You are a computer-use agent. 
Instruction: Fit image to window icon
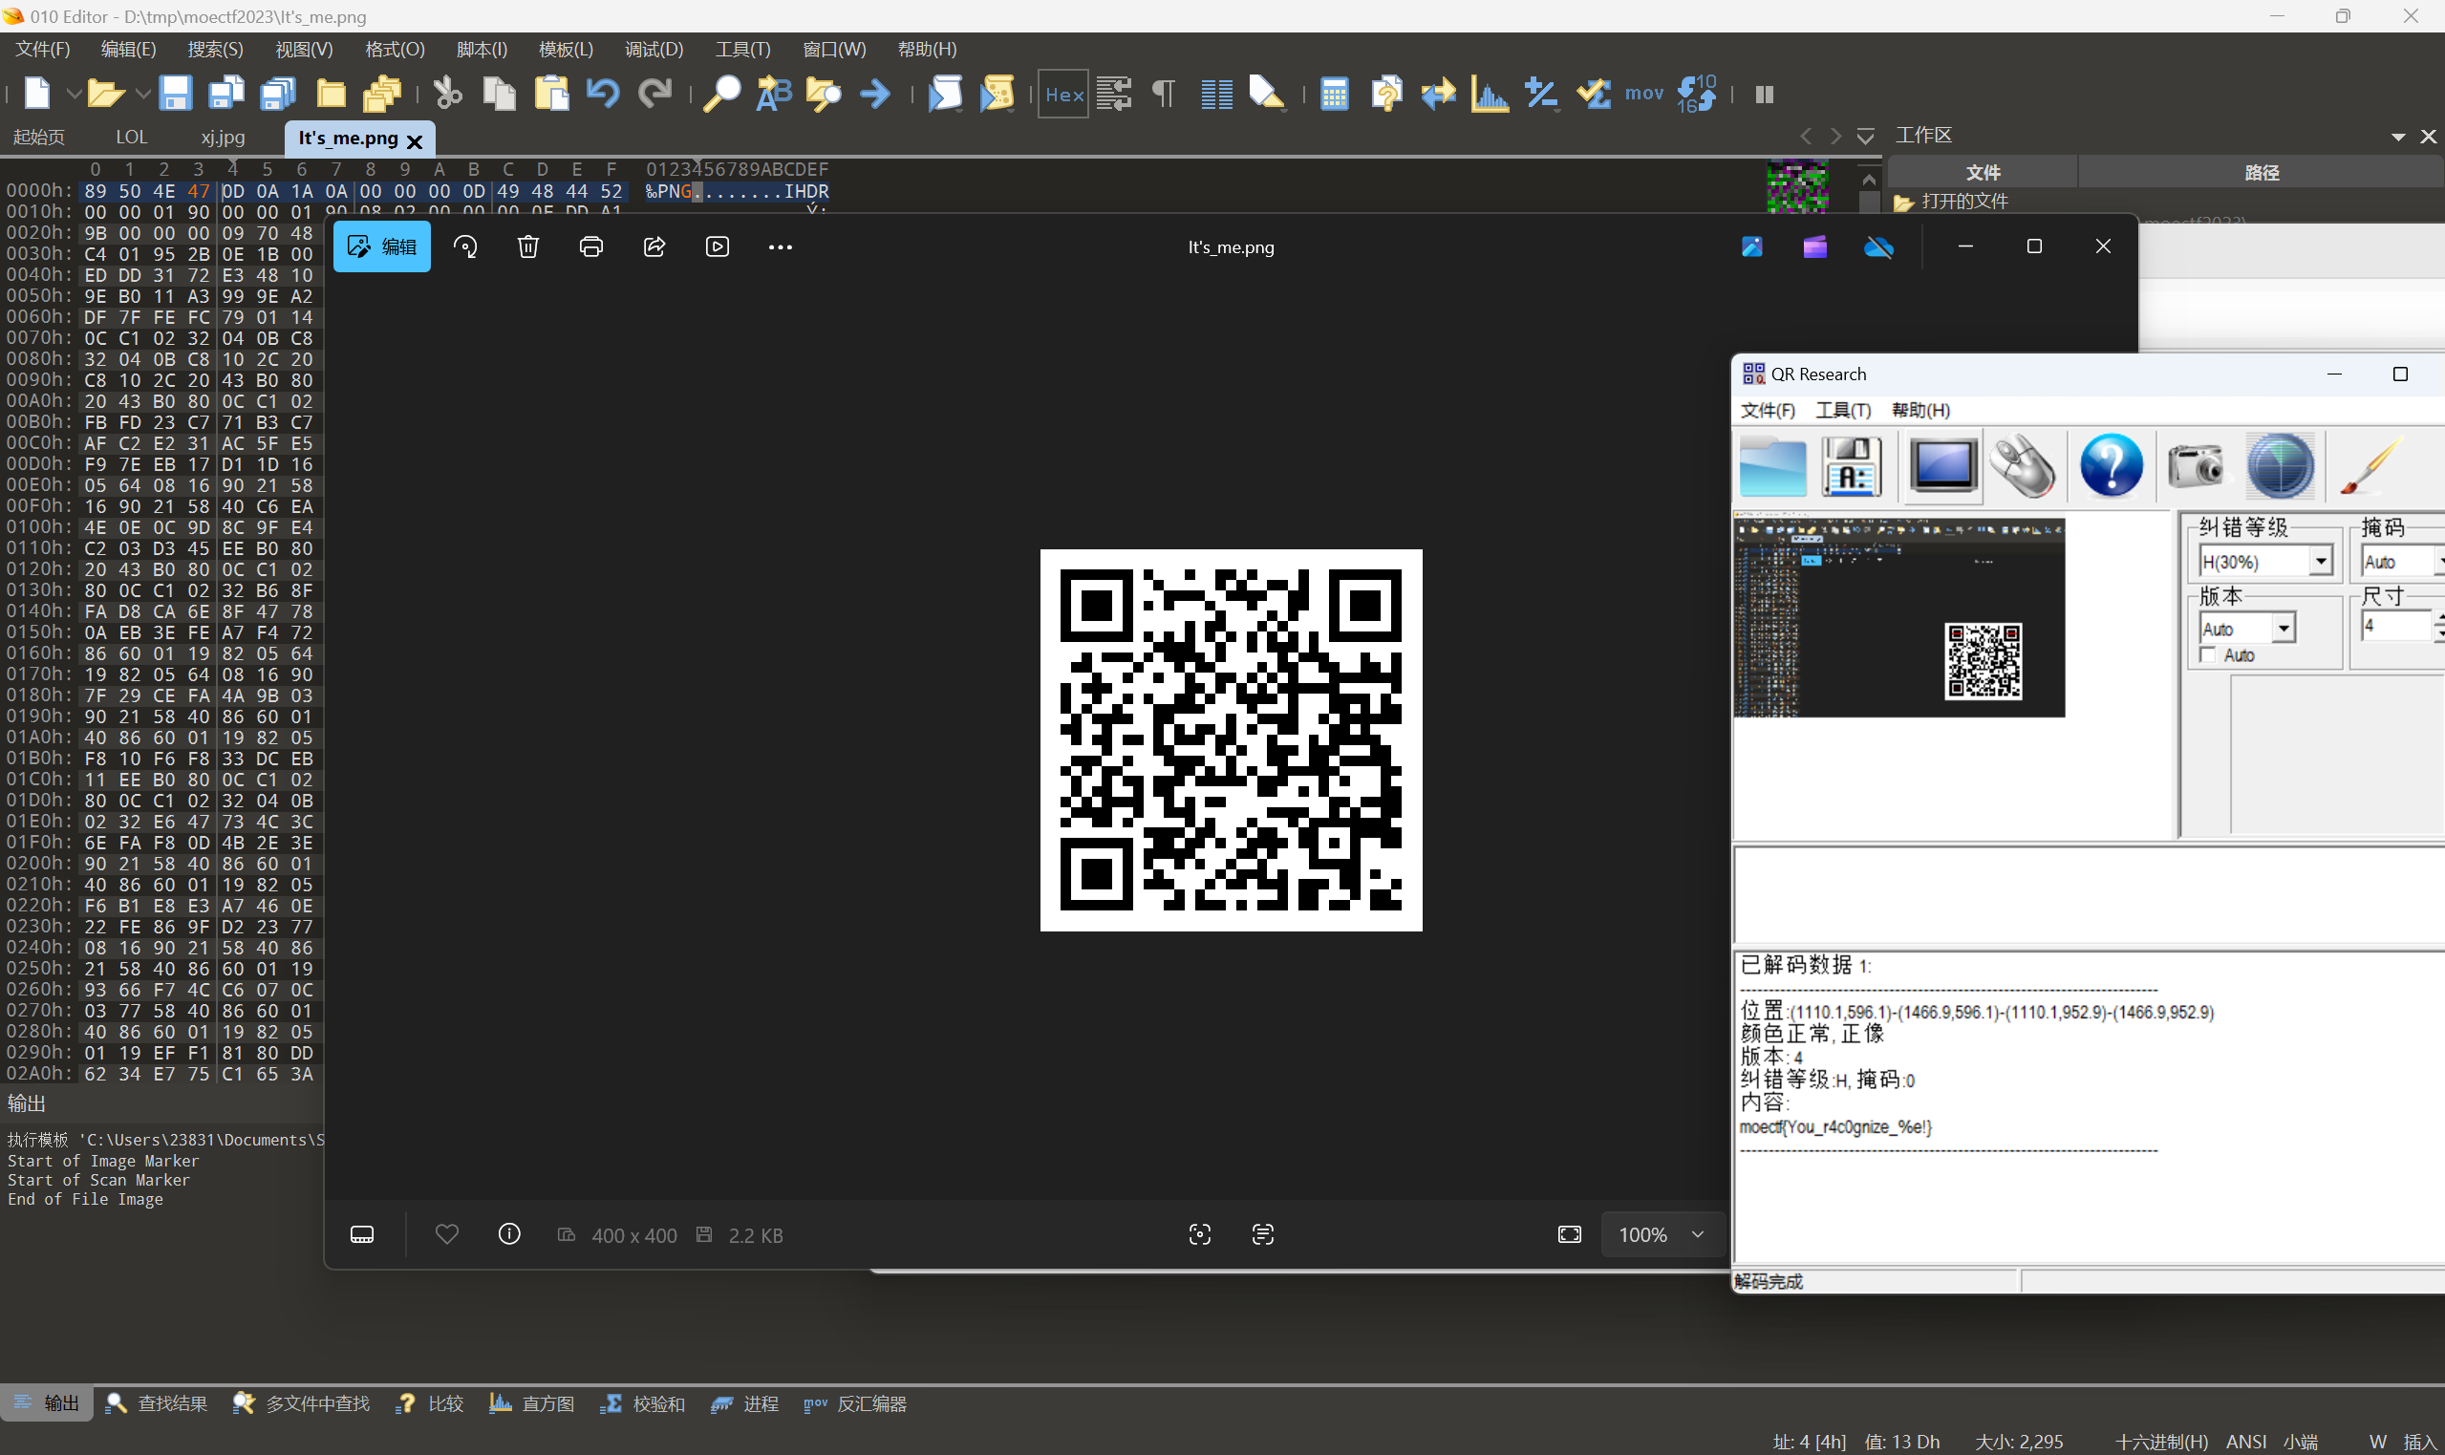(1570, 1234)
